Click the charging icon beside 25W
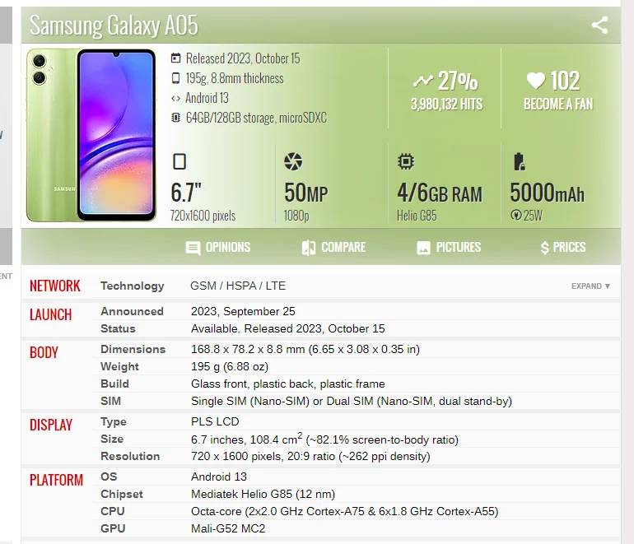 [x=515, y=215]
